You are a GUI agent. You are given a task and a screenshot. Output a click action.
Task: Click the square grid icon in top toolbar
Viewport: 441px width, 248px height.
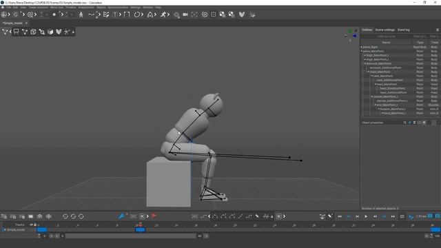click(214, 14)
